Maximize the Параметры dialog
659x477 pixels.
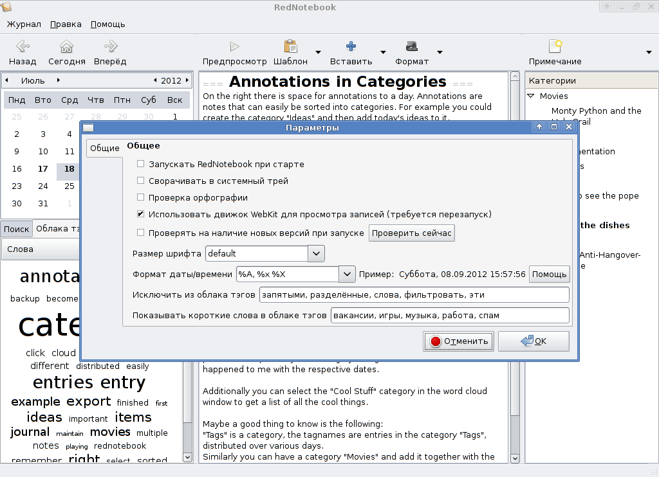pos(554,127)
